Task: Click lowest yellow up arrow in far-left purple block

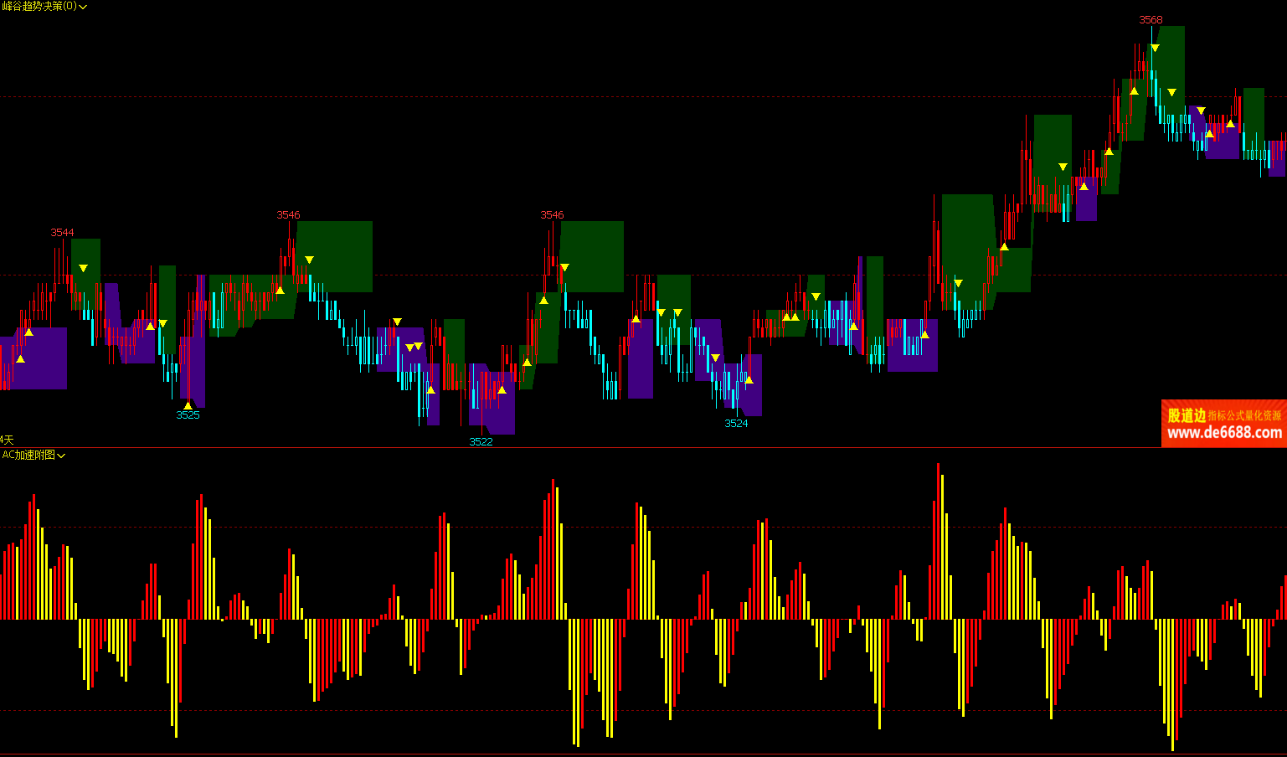Action: pos(20,359)
